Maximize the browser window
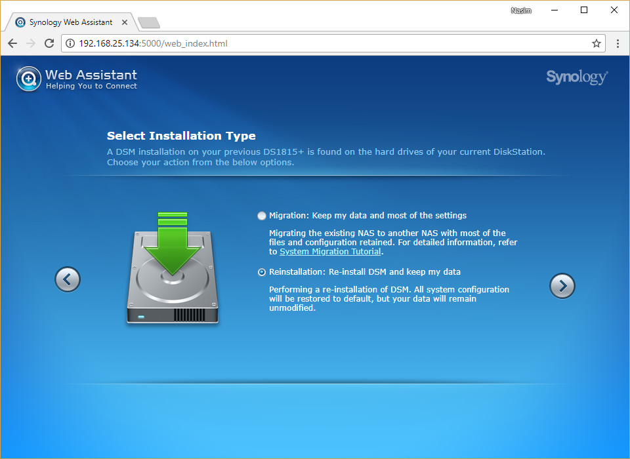 coord(584,10)
